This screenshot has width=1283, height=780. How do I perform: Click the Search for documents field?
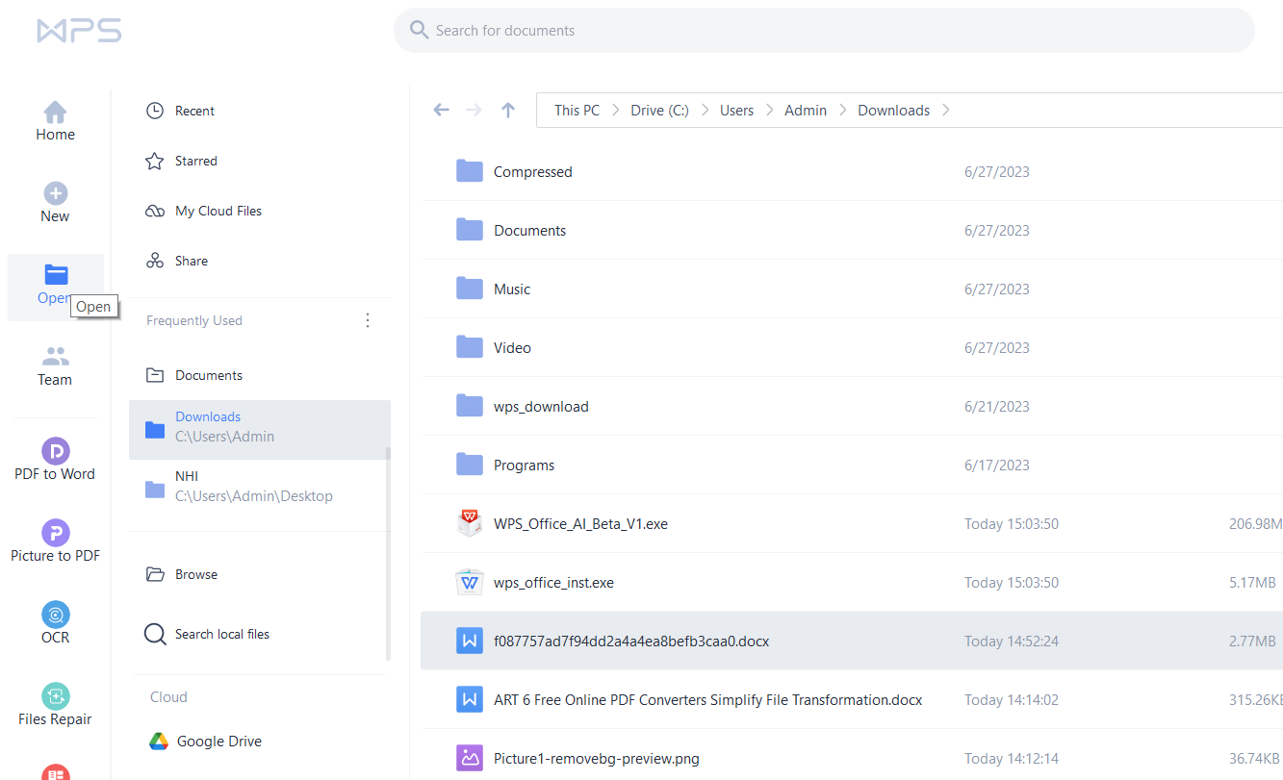click(x=823, y=31)
